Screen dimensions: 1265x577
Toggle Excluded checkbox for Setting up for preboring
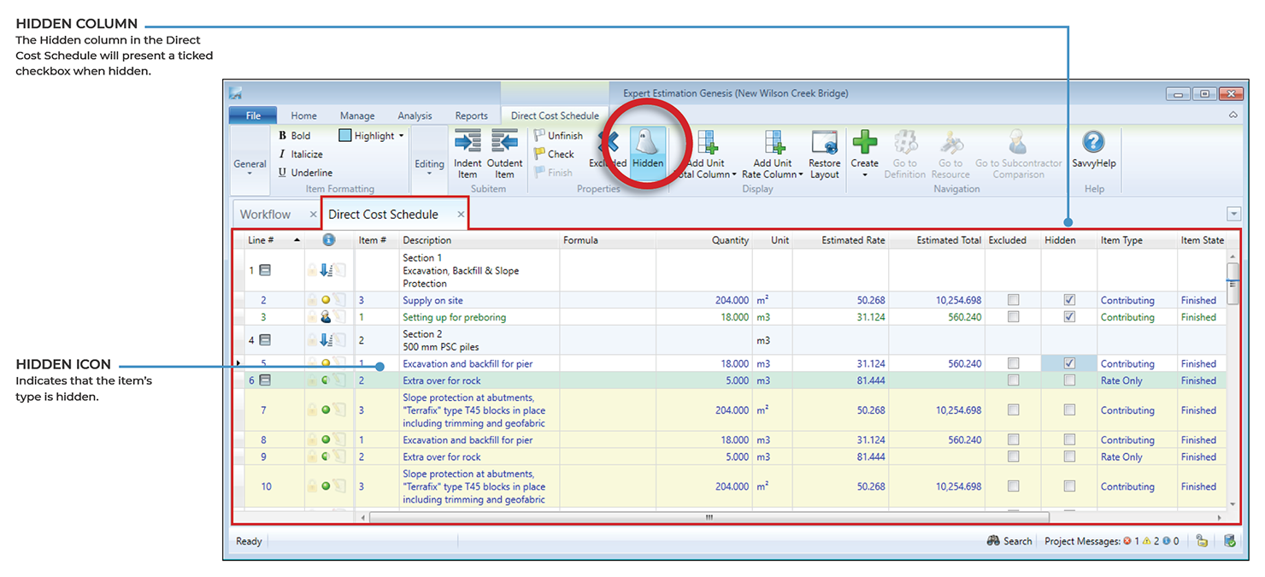pyautogui.click(x=1013, y=317)
